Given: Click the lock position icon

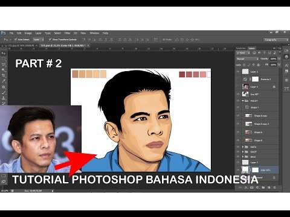Looking at the screenshot, I should pos(254,65).
